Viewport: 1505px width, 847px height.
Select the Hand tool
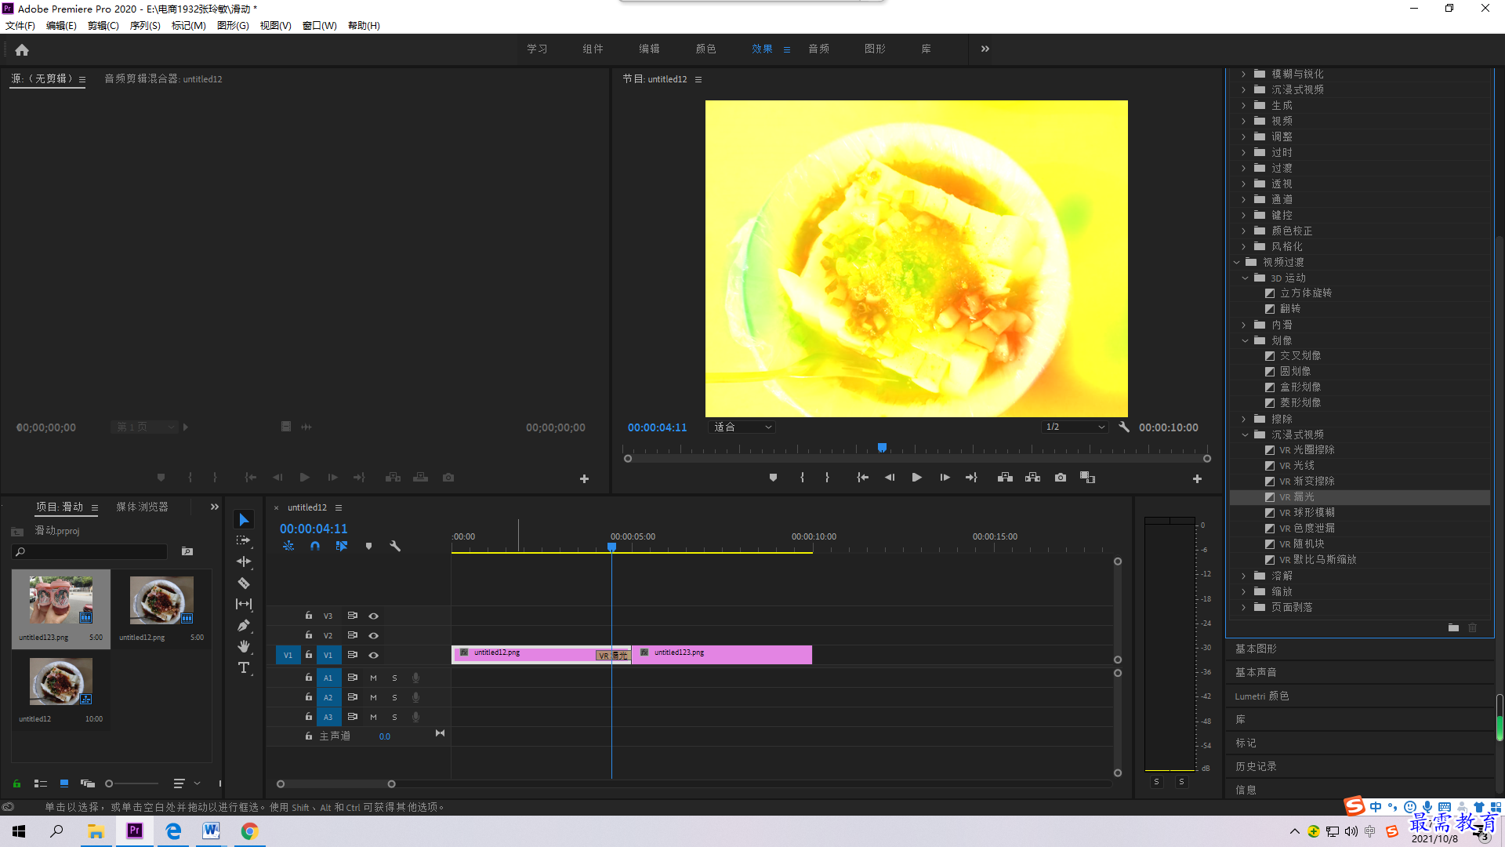coord(244,646)
